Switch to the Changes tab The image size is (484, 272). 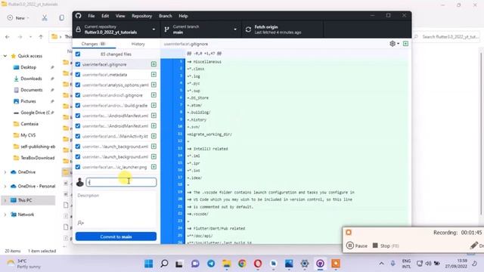[94, 44]
